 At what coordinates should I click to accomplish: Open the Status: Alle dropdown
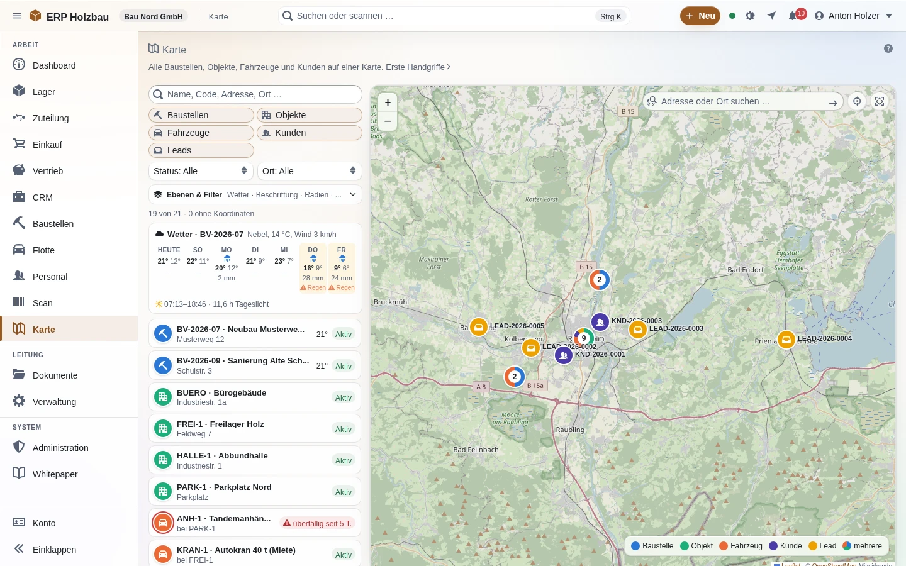[201, 171]
